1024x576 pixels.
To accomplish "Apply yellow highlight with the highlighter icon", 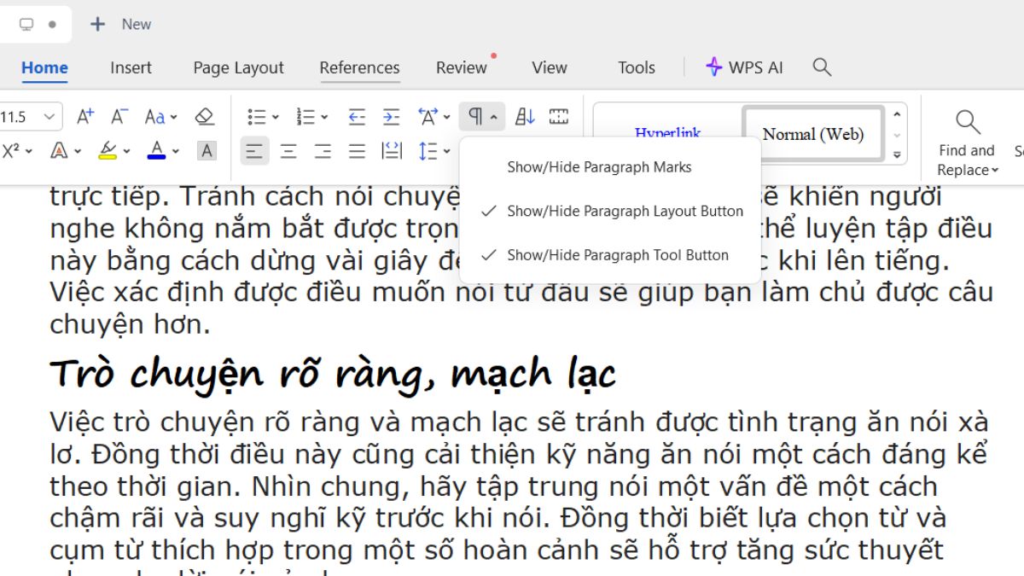I will [x=108, y=151].
